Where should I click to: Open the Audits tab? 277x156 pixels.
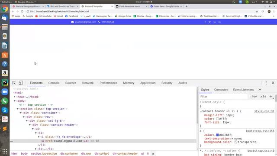click(183, 83)
